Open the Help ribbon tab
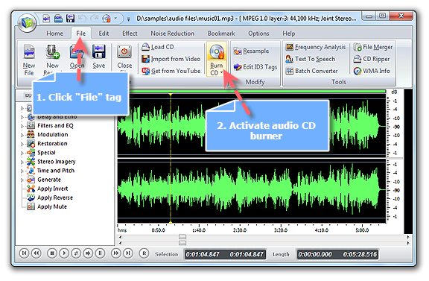 pos(289,34)
